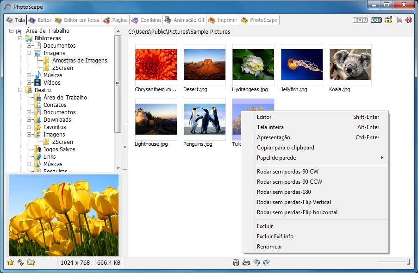Viewport: 418px width, 273px height.
Task: Expand the Documentos node under Bibliotecas
Action: click(x=29, y=46)
